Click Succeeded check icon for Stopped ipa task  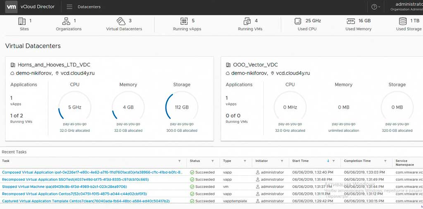(x=192, y=187)
